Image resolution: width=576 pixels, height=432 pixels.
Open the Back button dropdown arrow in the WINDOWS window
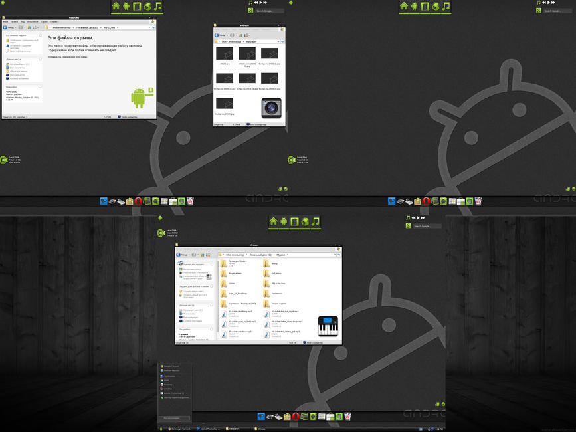(x=16, y=27)
